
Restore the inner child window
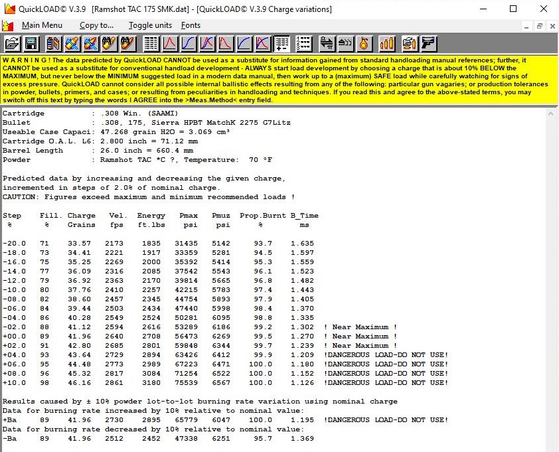[539, 26]
